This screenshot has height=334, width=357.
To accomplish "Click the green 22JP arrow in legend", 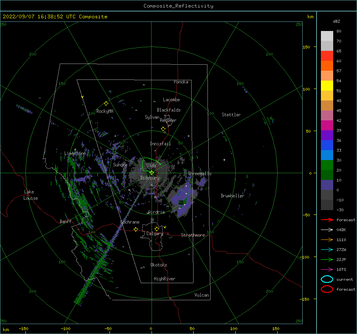I will coord(327,259).
